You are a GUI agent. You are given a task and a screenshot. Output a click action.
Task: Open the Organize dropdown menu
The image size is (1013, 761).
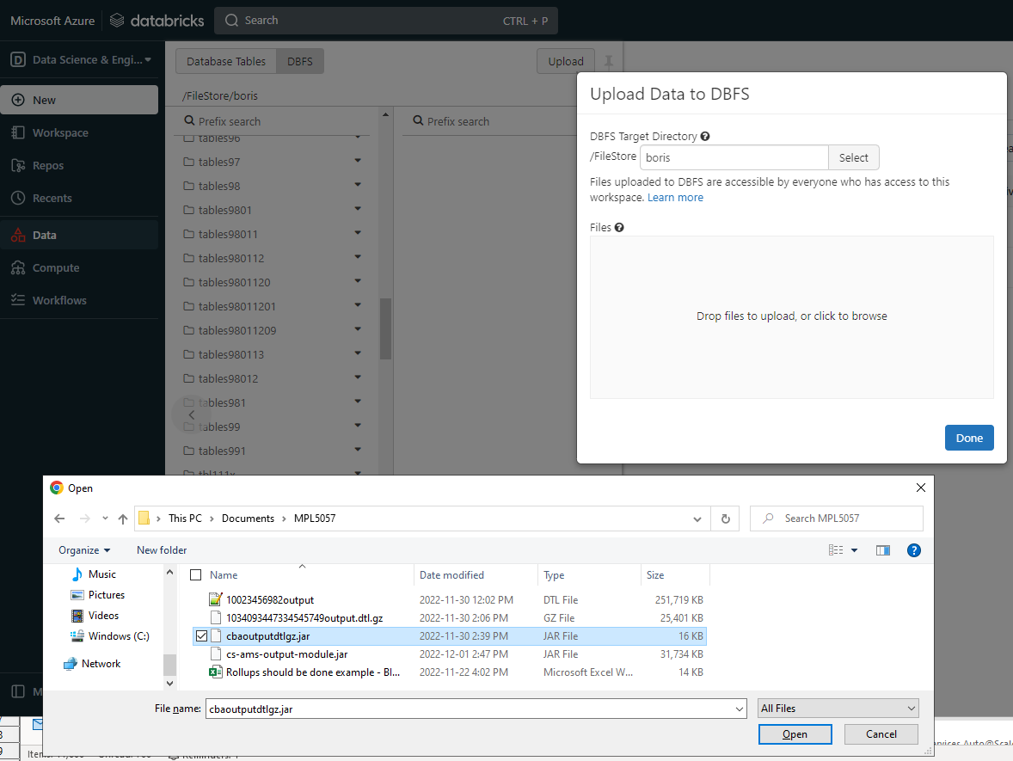coord(84,550)
